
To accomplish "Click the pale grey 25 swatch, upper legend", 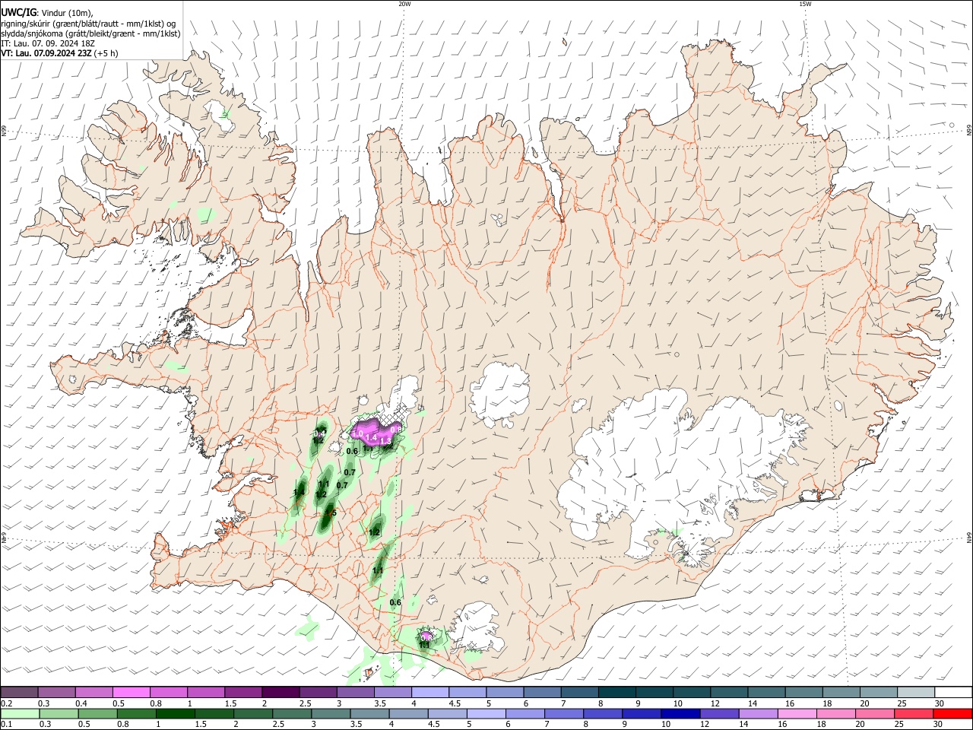I will [916, 692].
